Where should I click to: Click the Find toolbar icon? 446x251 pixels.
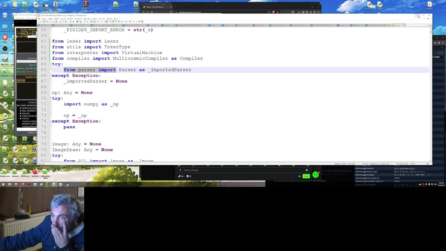(x=77, y=22)
